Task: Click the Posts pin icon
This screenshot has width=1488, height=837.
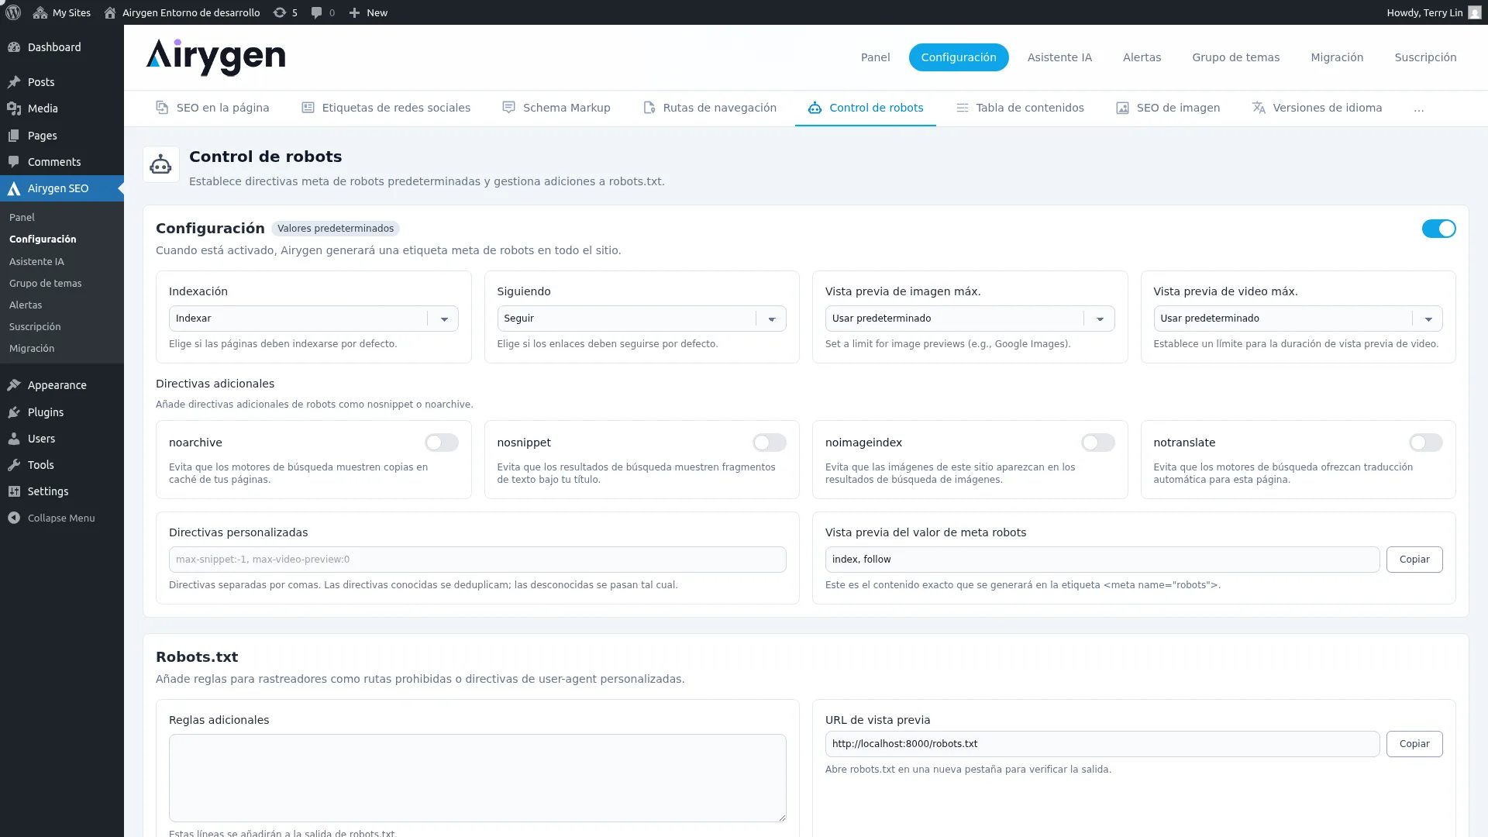Action: [x=14, y=82]
